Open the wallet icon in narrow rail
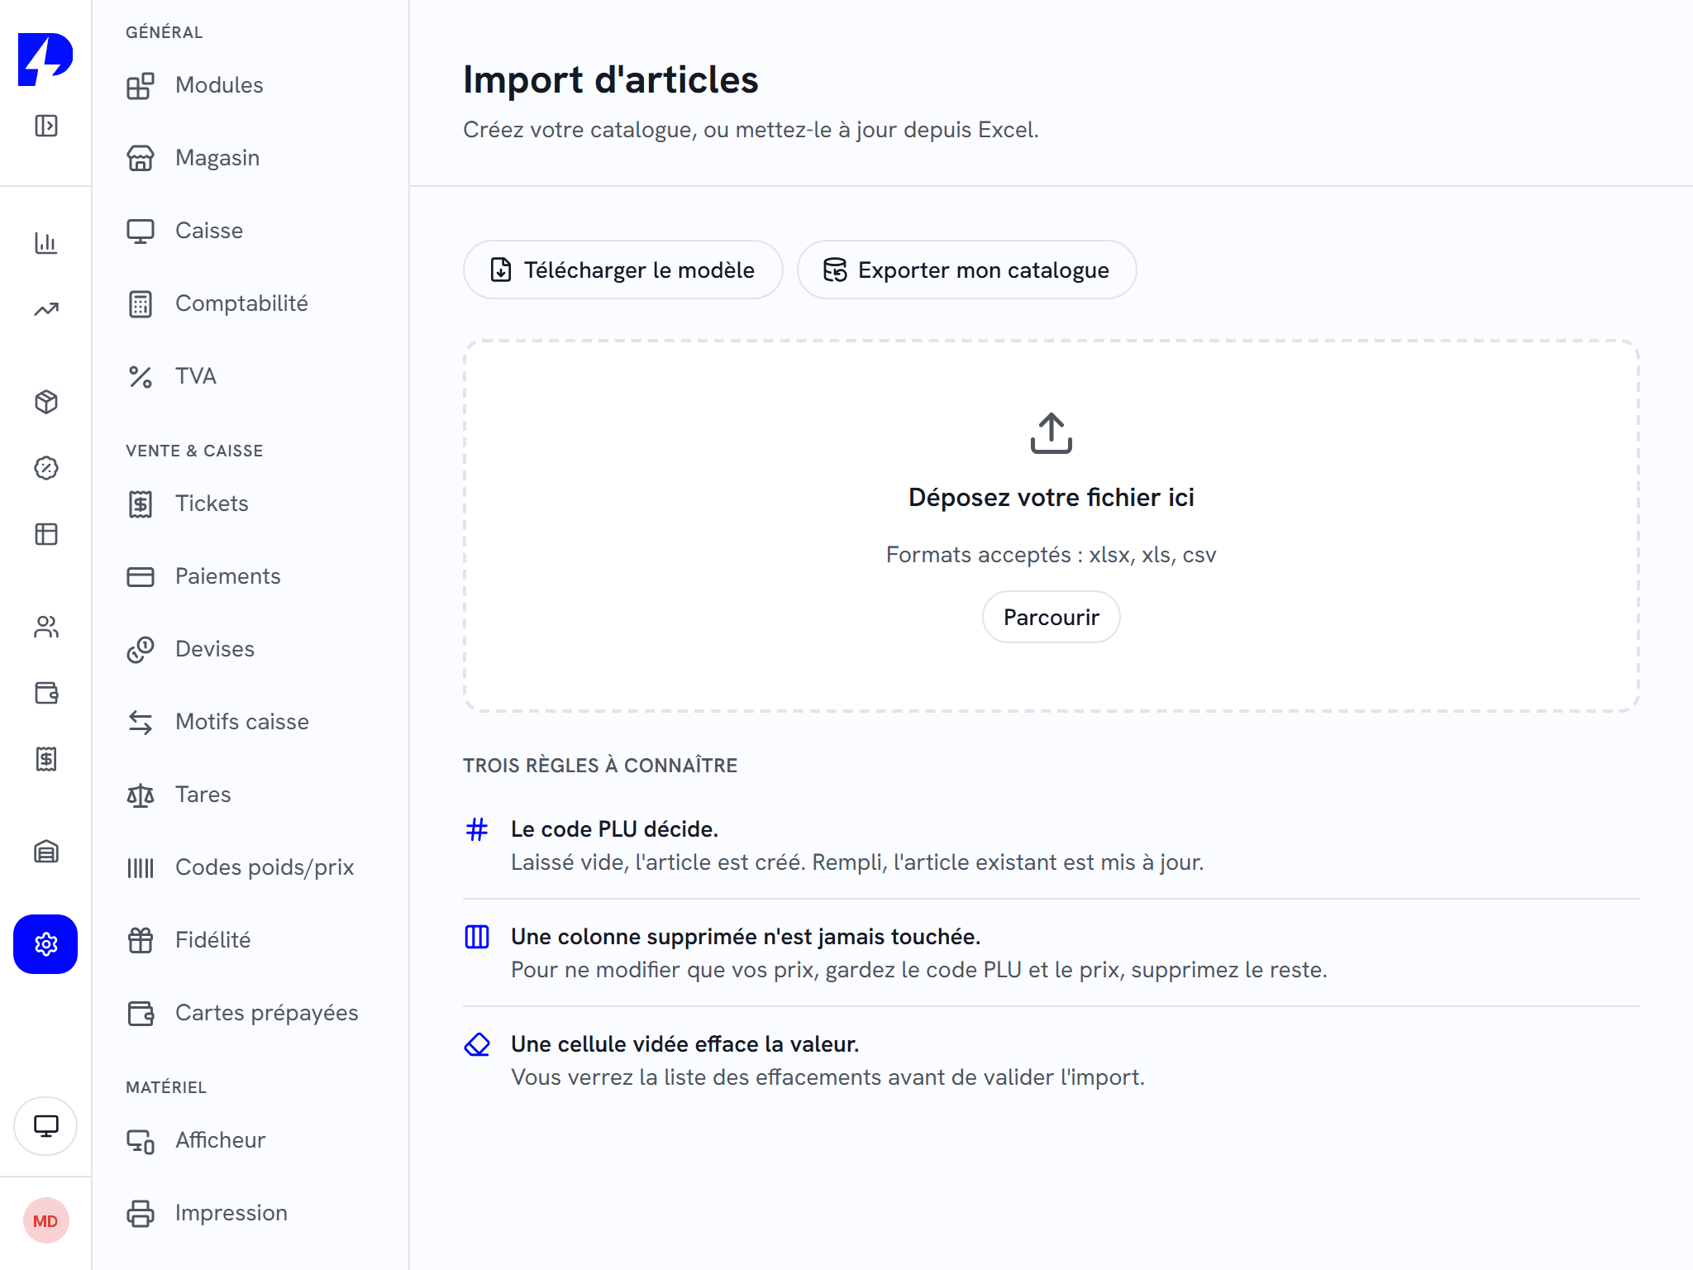The width and height of the screenshot is (1693, 1270). pyautogui.click(x=46, y=693)
